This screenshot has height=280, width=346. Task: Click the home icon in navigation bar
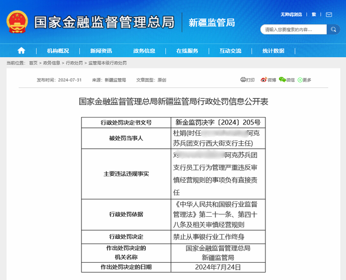(x=21, y=51)
